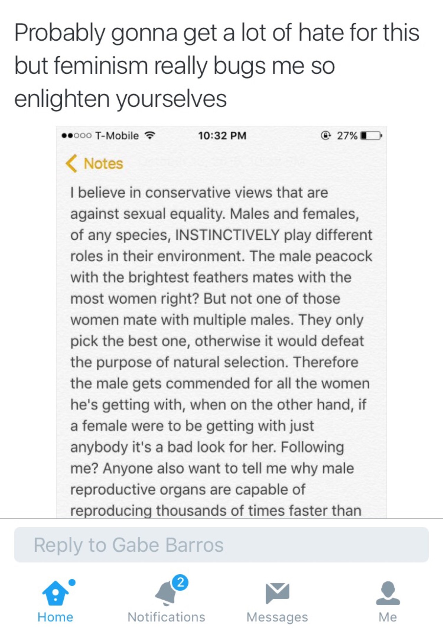This screenshot has width=443, height=628.
Task: Tap the Reply to Gabe Barros field
Action: click(x=221, y=545)
